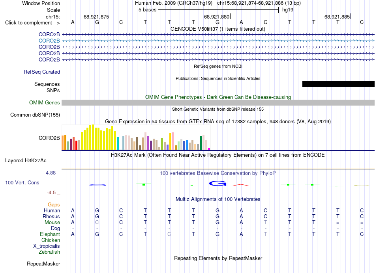This screenshot has height=273, width=375.
Task: Click the chr15:68,921,874-68,921,886 (13 bp) position text
Action: (259, 3)
